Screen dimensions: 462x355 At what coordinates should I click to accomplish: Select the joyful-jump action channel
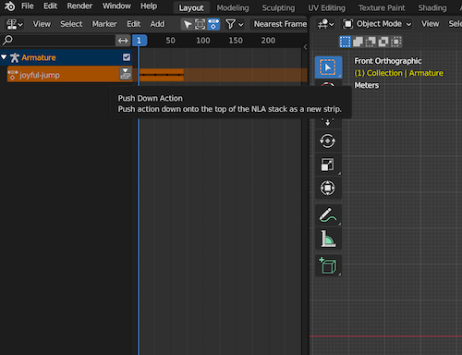[x=40, y=75]
